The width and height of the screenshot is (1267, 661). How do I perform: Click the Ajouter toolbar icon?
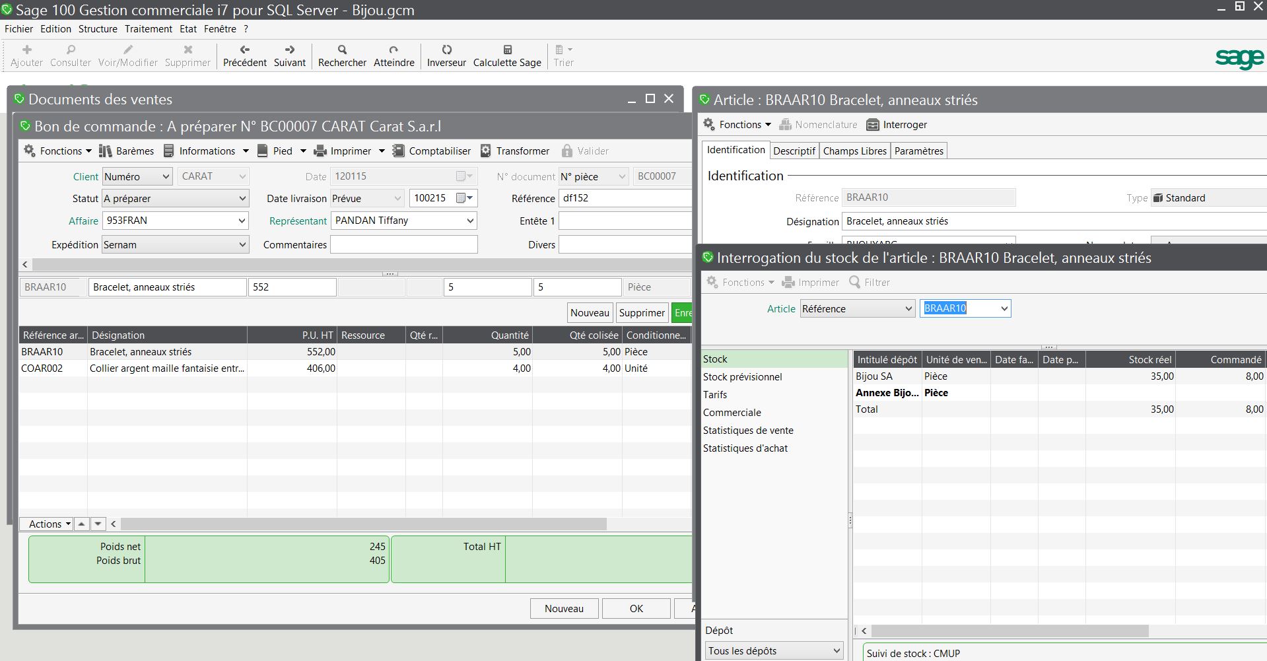27,55
